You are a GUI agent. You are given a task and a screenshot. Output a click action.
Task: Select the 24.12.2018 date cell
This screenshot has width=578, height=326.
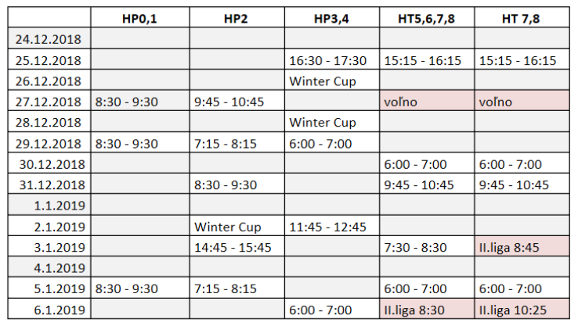tap(49, 38)
